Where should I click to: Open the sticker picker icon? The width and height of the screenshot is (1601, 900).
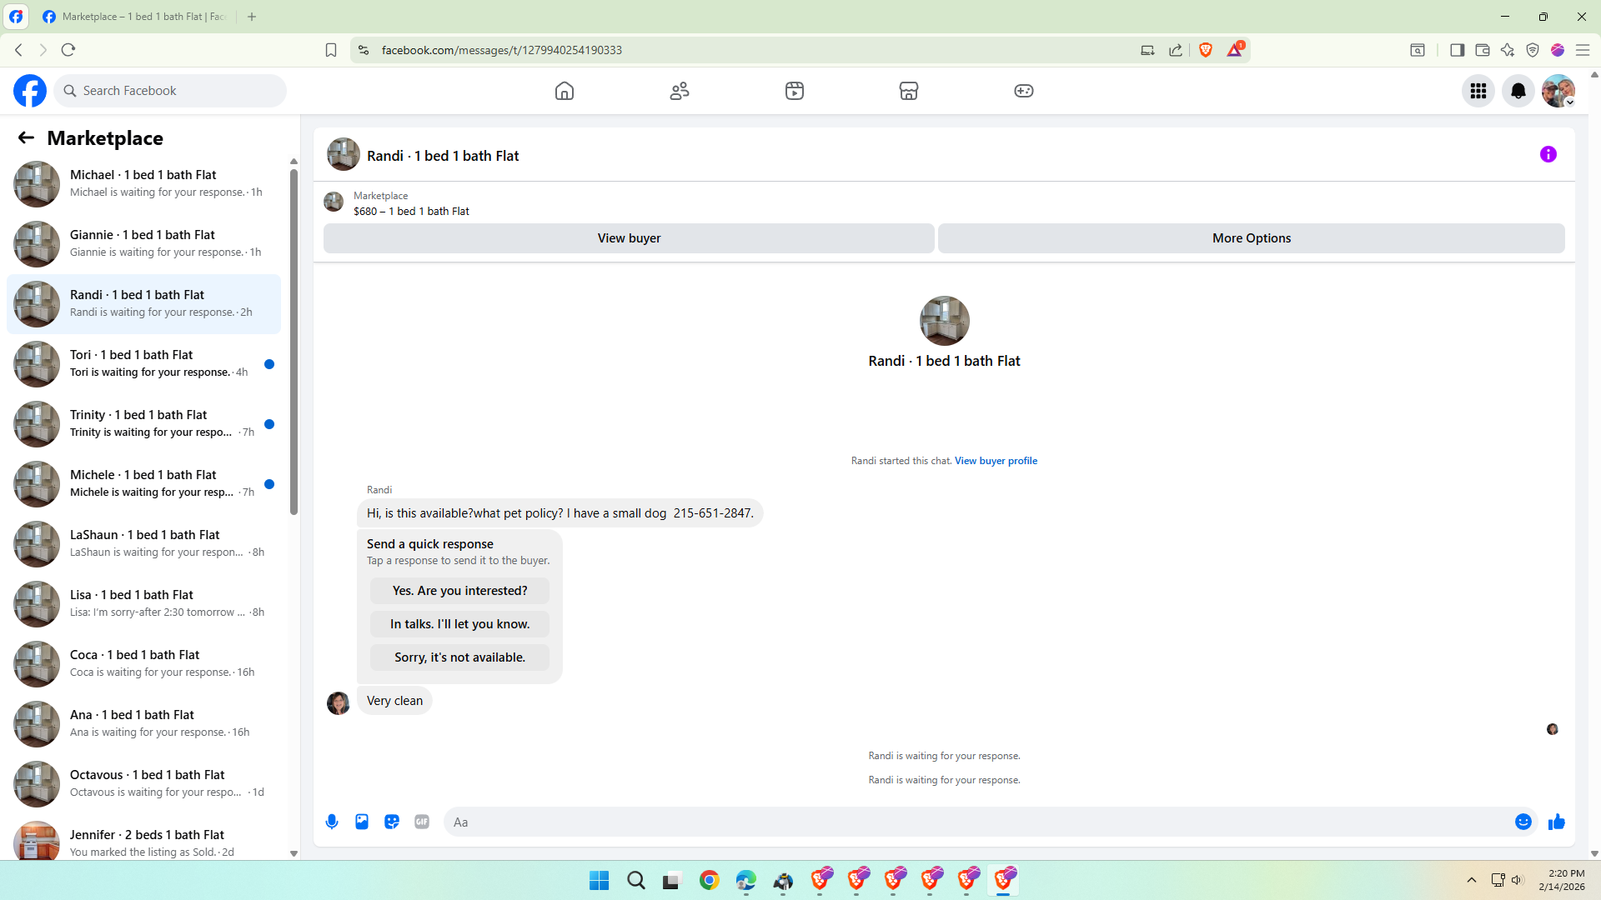(x=392, y=822)
